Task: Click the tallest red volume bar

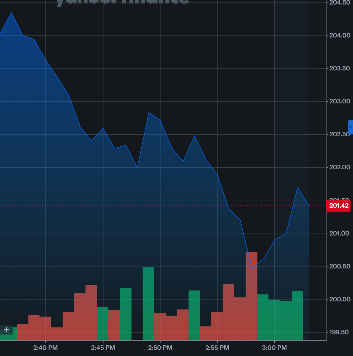Action: point(251,296)
